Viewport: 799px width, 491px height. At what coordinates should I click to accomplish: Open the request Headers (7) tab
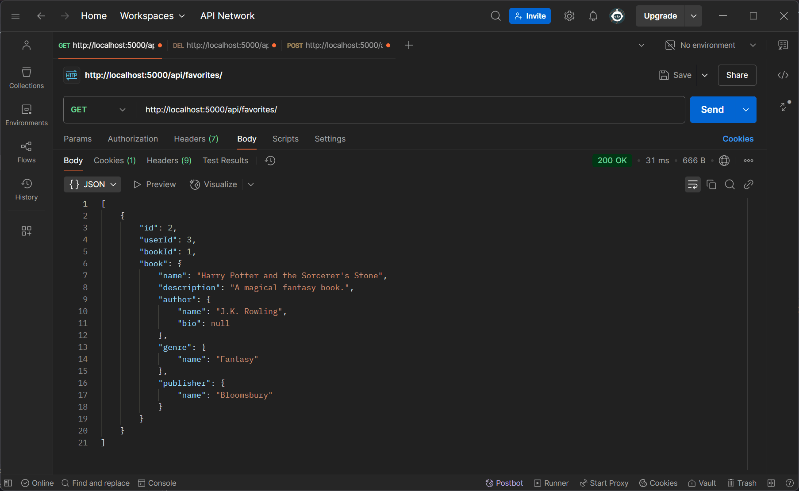(x=196, y=139)
